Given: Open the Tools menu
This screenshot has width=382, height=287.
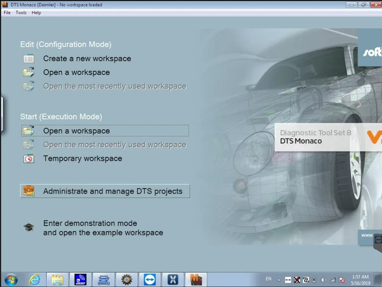Looking at the screenshot, I should pyautogui.click(x=21, y=13).
